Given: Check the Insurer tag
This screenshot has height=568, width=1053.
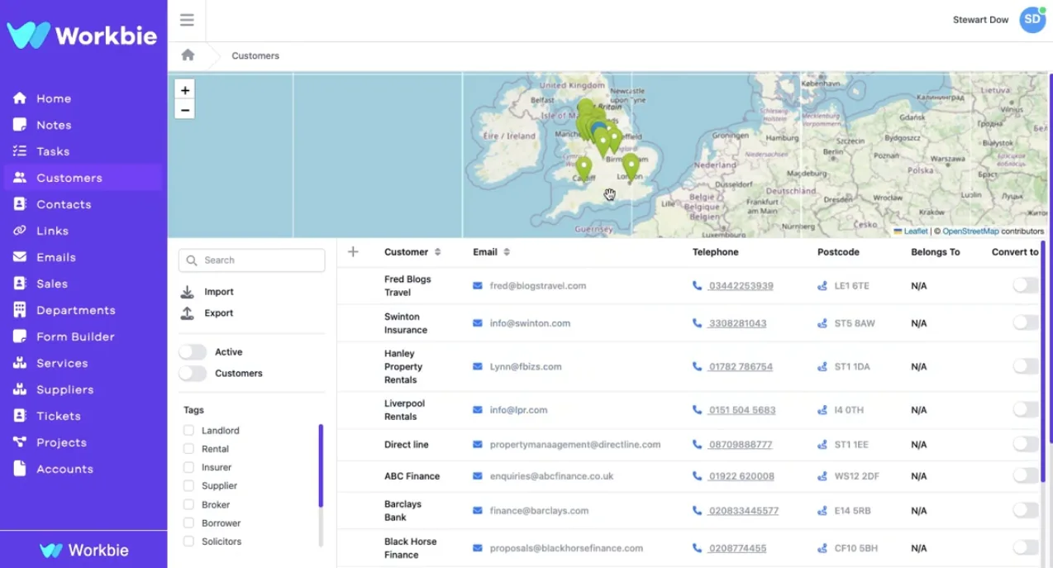Looking at the screenshot, I should (x=188, y=467).
